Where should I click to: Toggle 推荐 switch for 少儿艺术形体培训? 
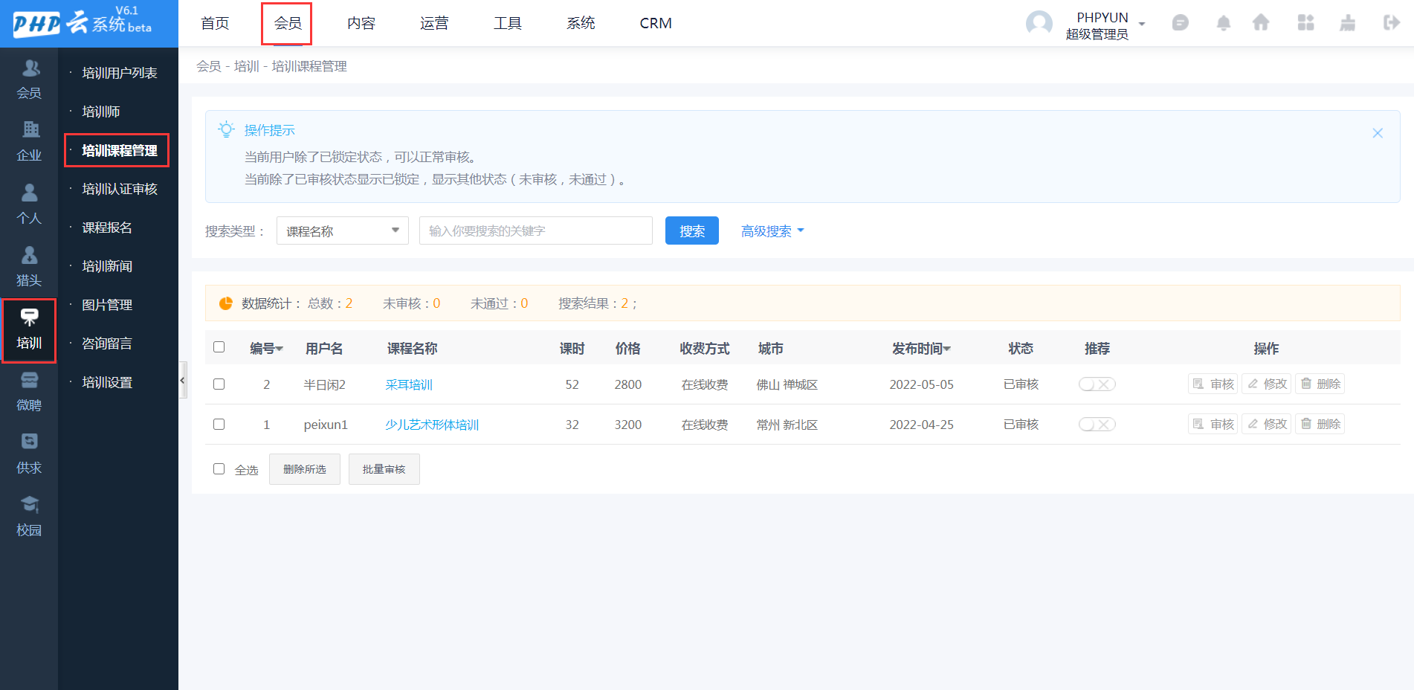click(x=1097, y=425)
